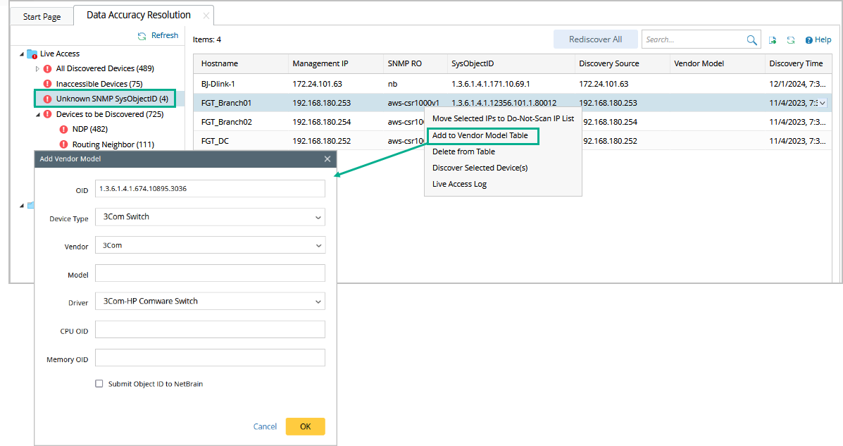The height and width of the screenshot is (446, 843).
Task: Click the search magnifier icon
Action: [752, 40]
